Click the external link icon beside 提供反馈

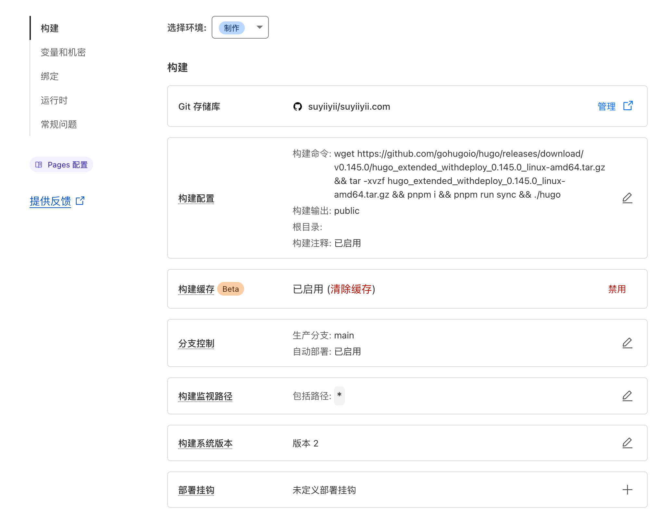(80, 201)
